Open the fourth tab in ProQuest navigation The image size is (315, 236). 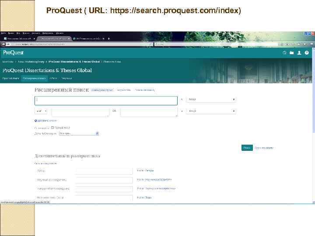click(66, 78)
